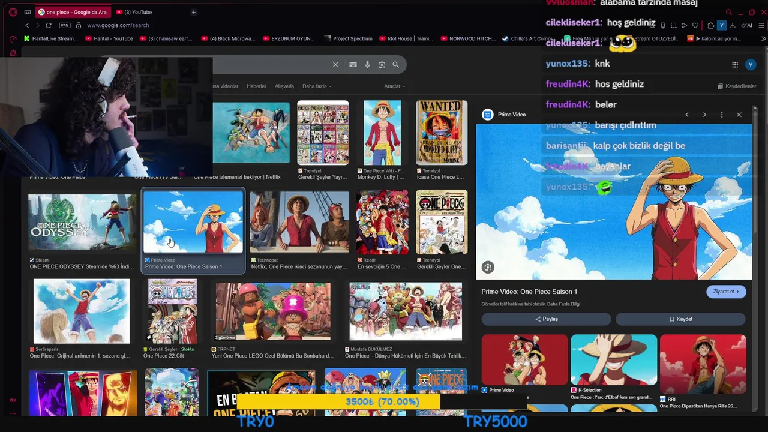Image resolution: width=768 pixels, height=432 pixels.
Task: Open GX Corner controller icon
Action: tap(28, 12)
